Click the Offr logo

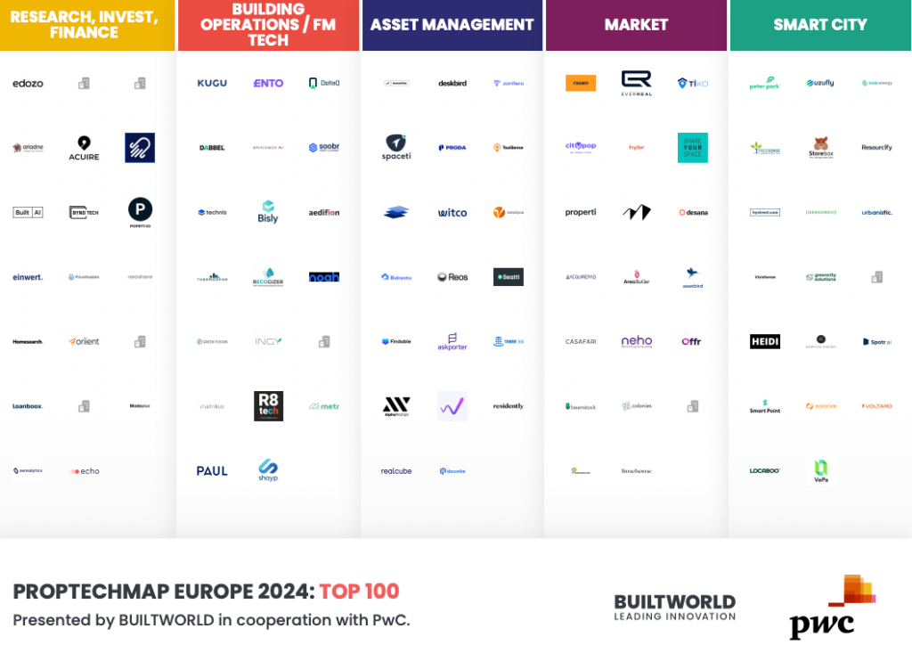click(x=691, y=341)
